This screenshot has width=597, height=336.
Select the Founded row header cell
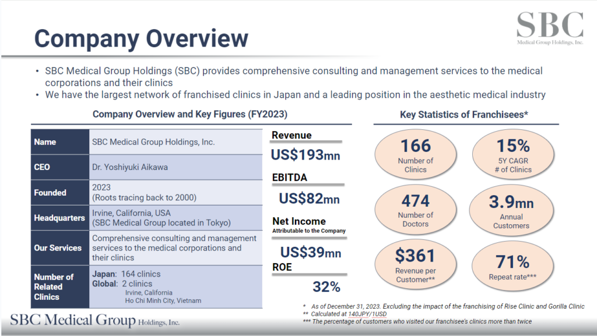[59, 193]
